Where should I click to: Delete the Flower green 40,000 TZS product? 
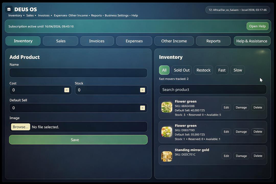(258, 107)
